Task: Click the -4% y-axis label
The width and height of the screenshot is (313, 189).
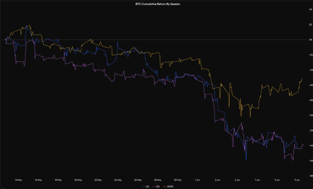Action: tap(311, 70)
